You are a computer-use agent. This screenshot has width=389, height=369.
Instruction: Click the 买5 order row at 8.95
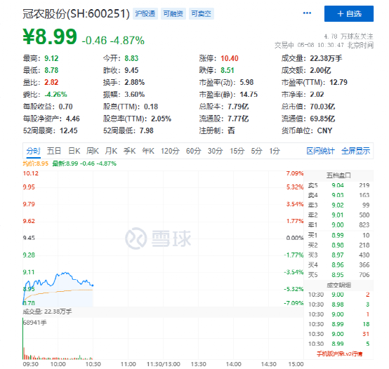point(338,275)
